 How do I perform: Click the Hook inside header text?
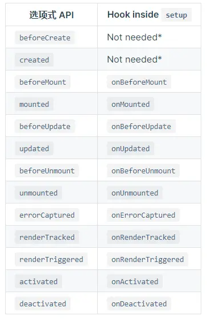point(133,14)
